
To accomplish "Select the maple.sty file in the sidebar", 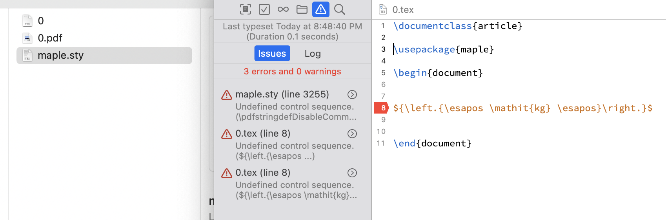I will pyautogui.click(x=104, y=55).
